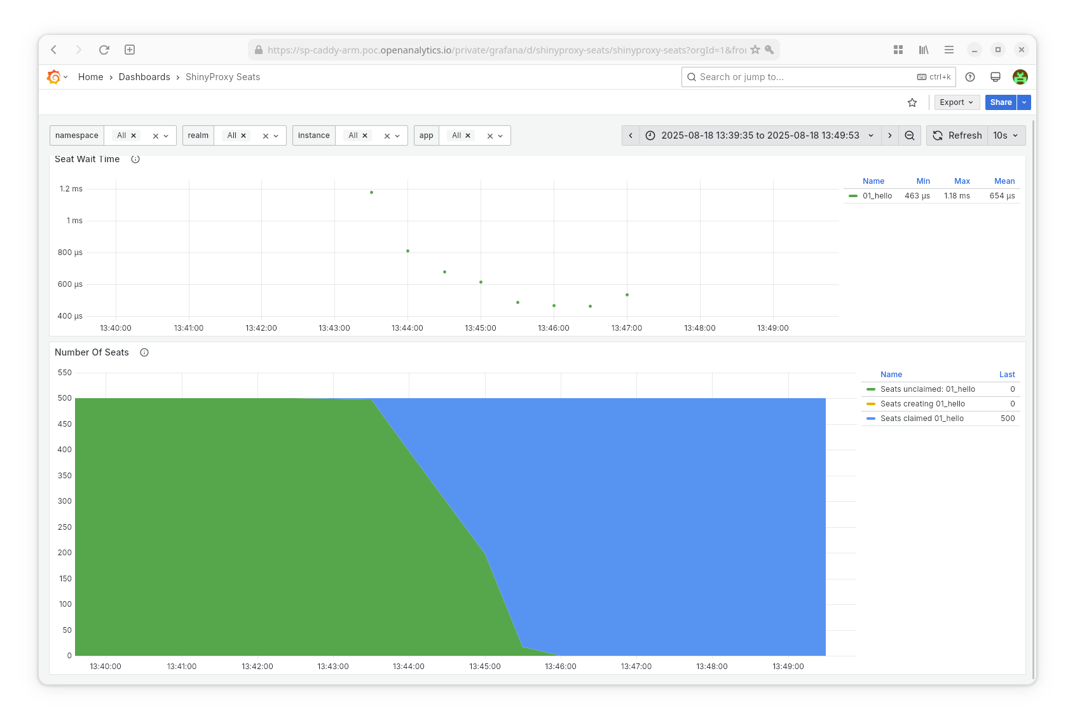Open the time range picker

760,135
